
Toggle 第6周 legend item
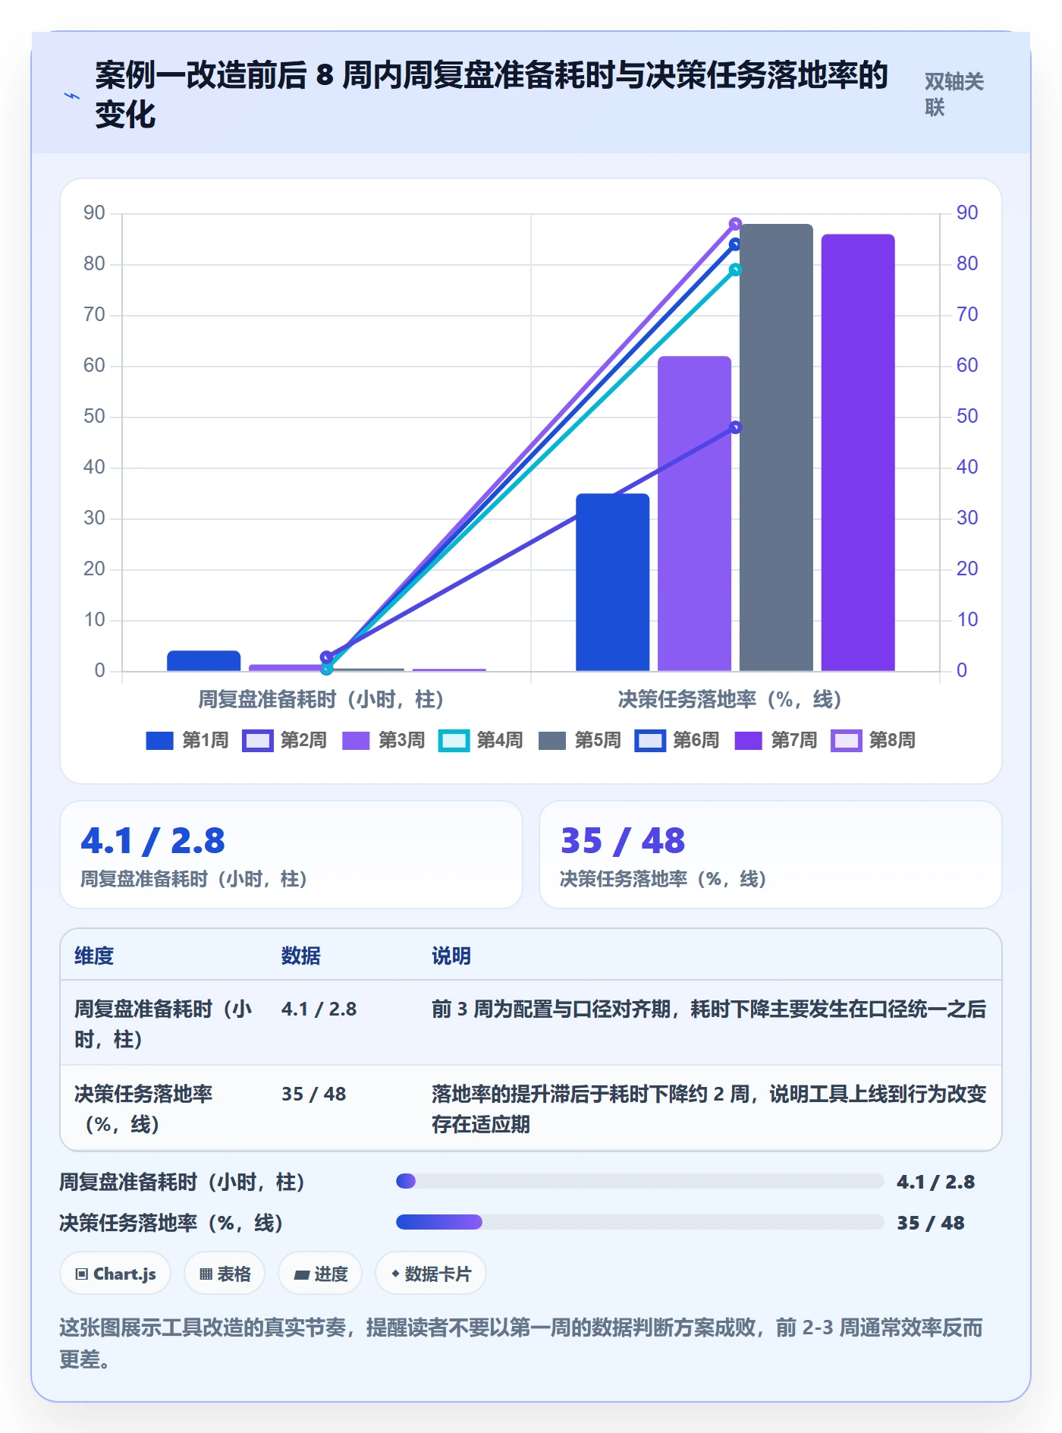tap(677, 740)
